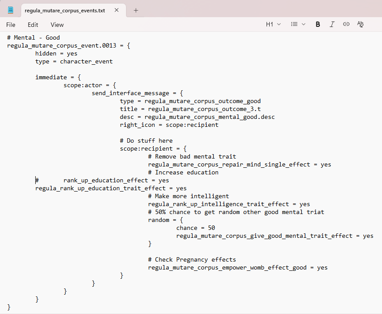Viewport: 382px width, 314px height.
Task: Click 'type = regula_mutare_corpus_outcome_good' line
Action: coord(190,101)
